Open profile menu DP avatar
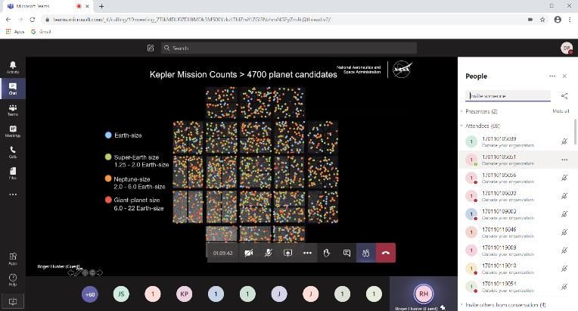Viewport: 578px width, 311px height. pos(567,48)
